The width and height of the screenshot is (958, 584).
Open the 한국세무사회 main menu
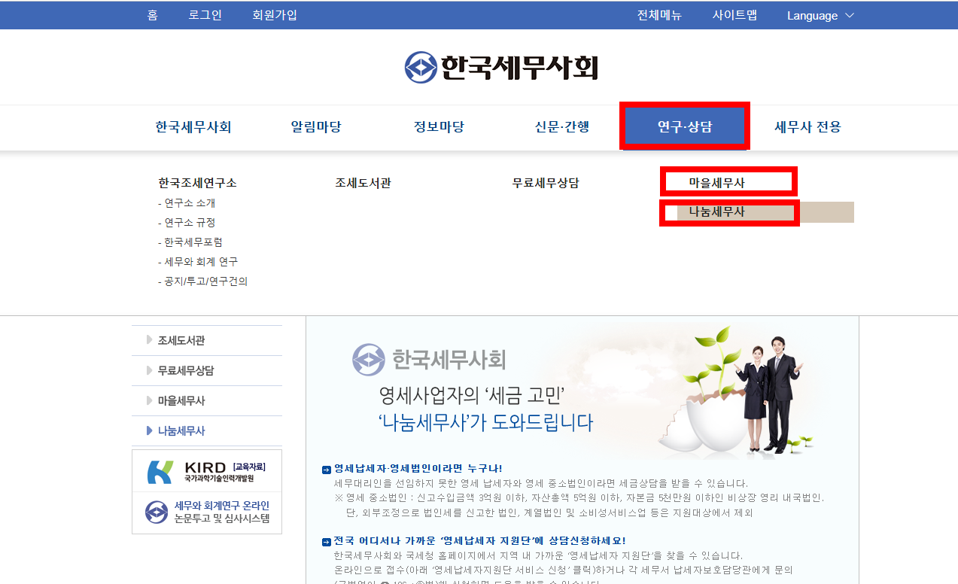coord(193,127)
